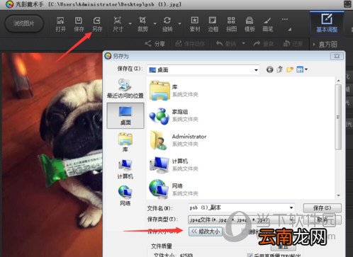Select the 画笔 brush tool
Screen dimensions: 353x257
[x=268, y=24]
